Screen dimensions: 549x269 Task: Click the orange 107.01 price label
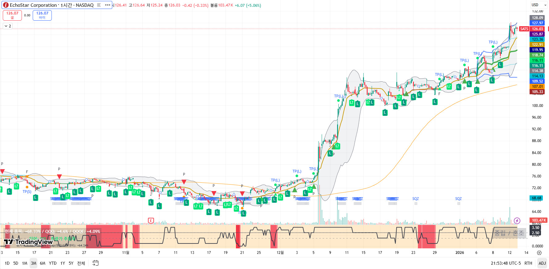(537, 87)
